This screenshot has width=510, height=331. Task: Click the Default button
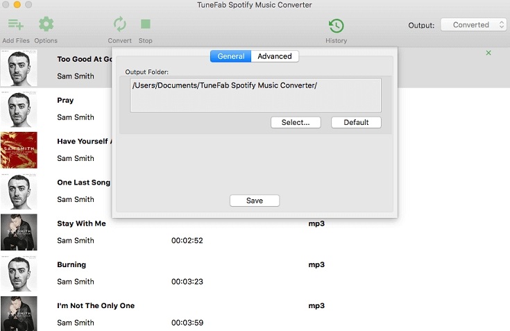[356, 122]
